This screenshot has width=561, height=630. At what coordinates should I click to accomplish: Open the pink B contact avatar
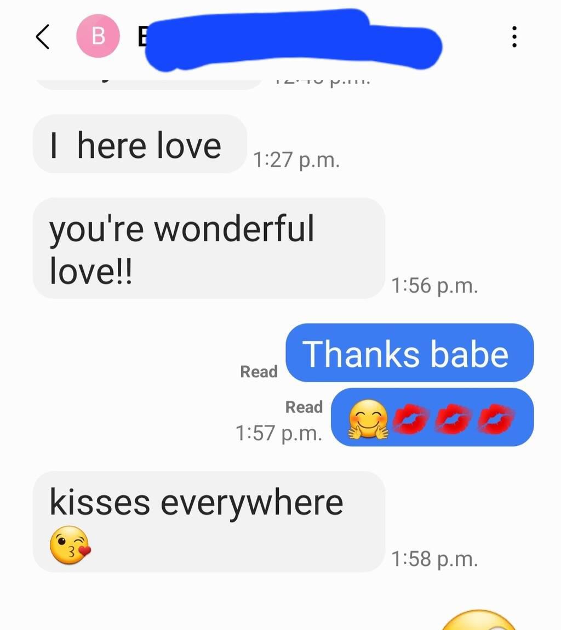98,36
